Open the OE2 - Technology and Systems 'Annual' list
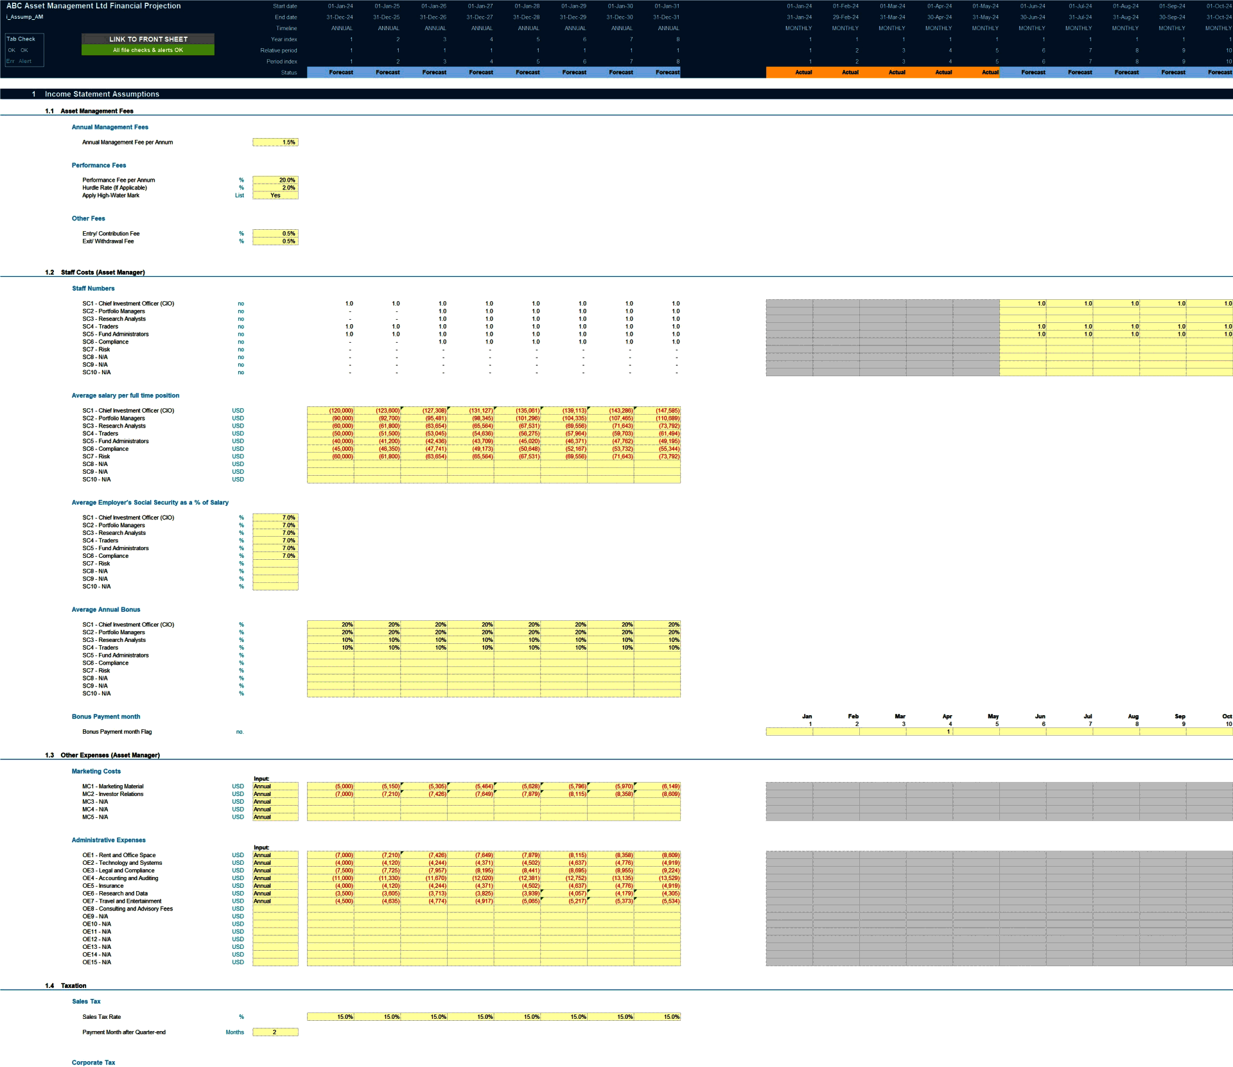 point(275,863)
